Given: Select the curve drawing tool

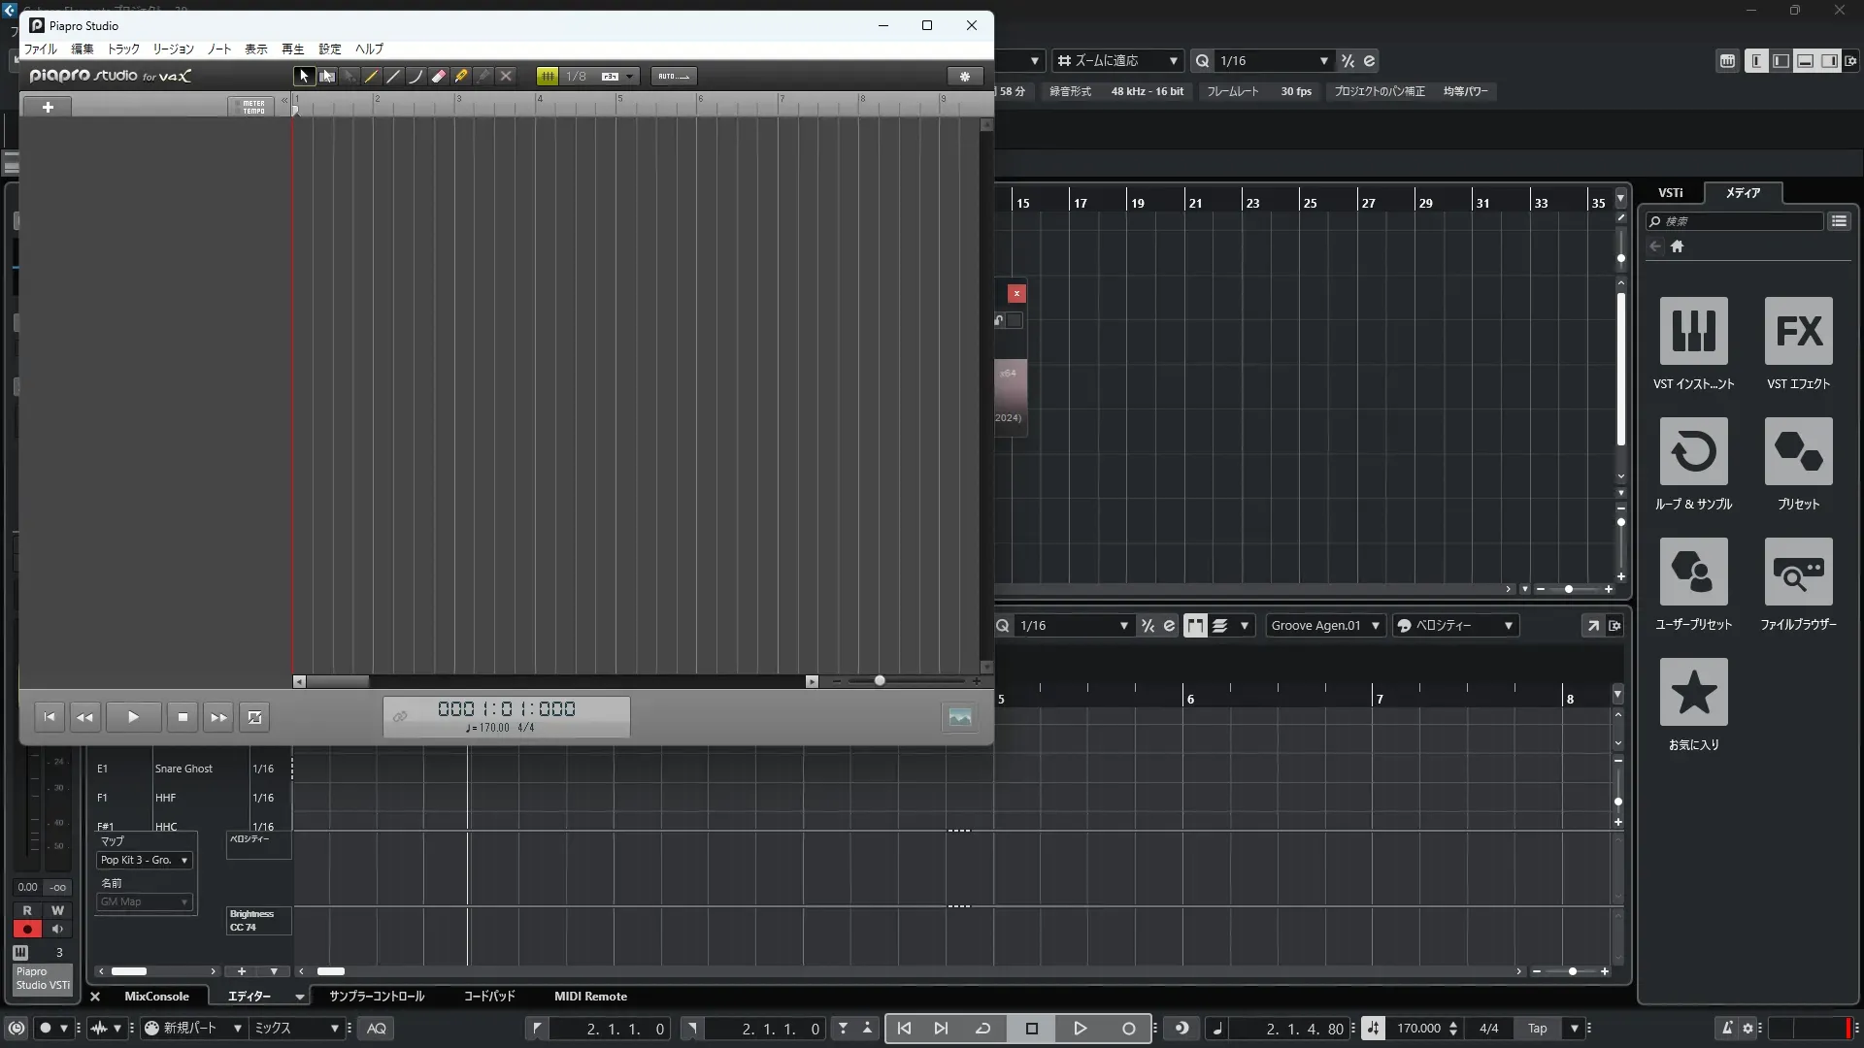Looking at the screenshot, I should pos(416,76).
